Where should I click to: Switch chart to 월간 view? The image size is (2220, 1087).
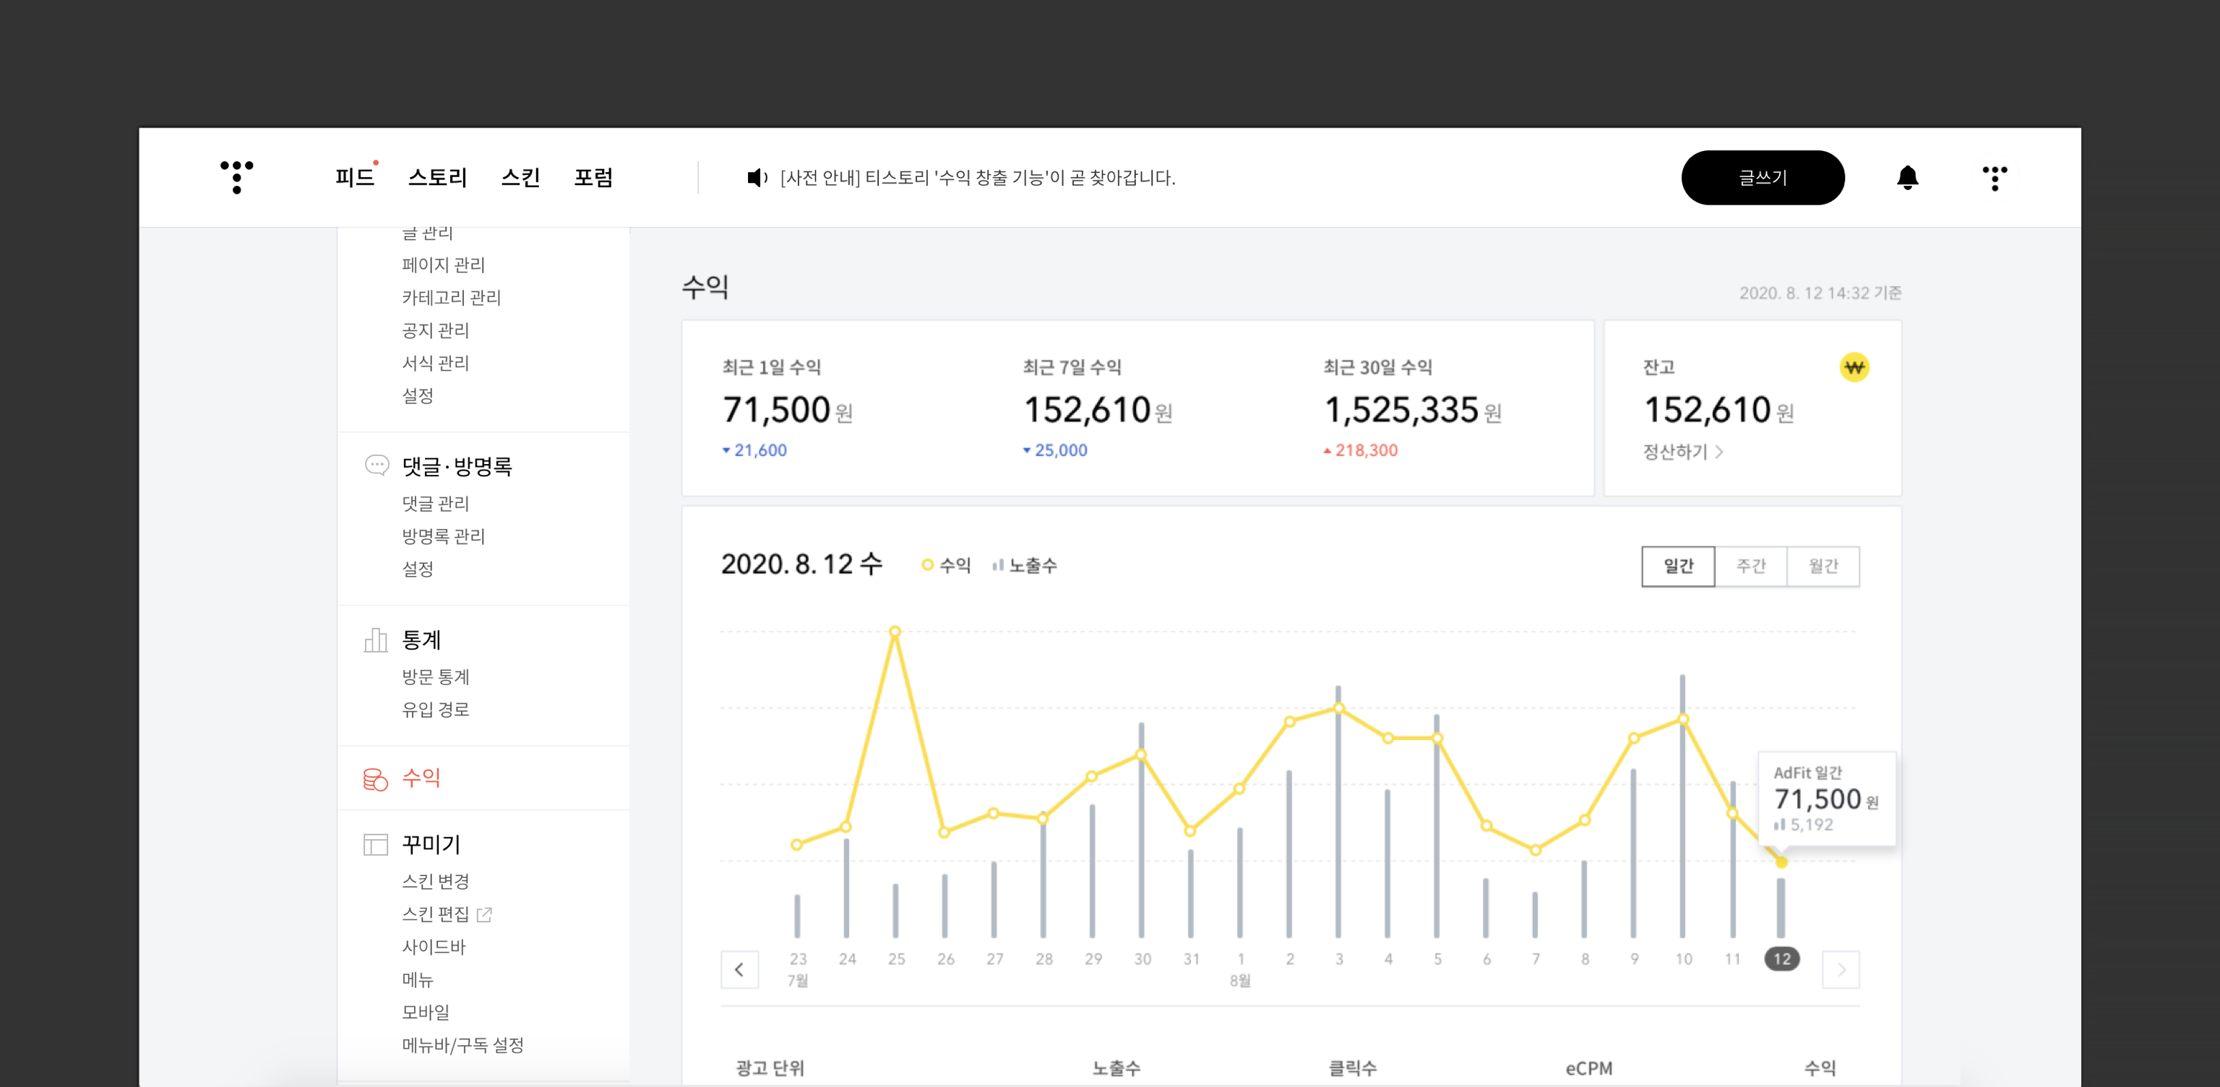1823,567
